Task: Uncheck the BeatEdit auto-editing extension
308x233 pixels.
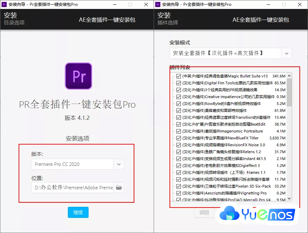Action: point(178,125)
